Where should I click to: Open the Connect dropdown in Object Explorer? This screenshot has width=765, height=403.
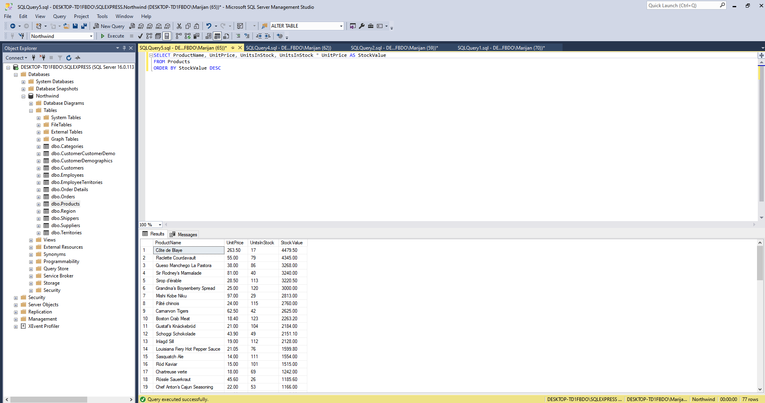click(x=16, y=58)
